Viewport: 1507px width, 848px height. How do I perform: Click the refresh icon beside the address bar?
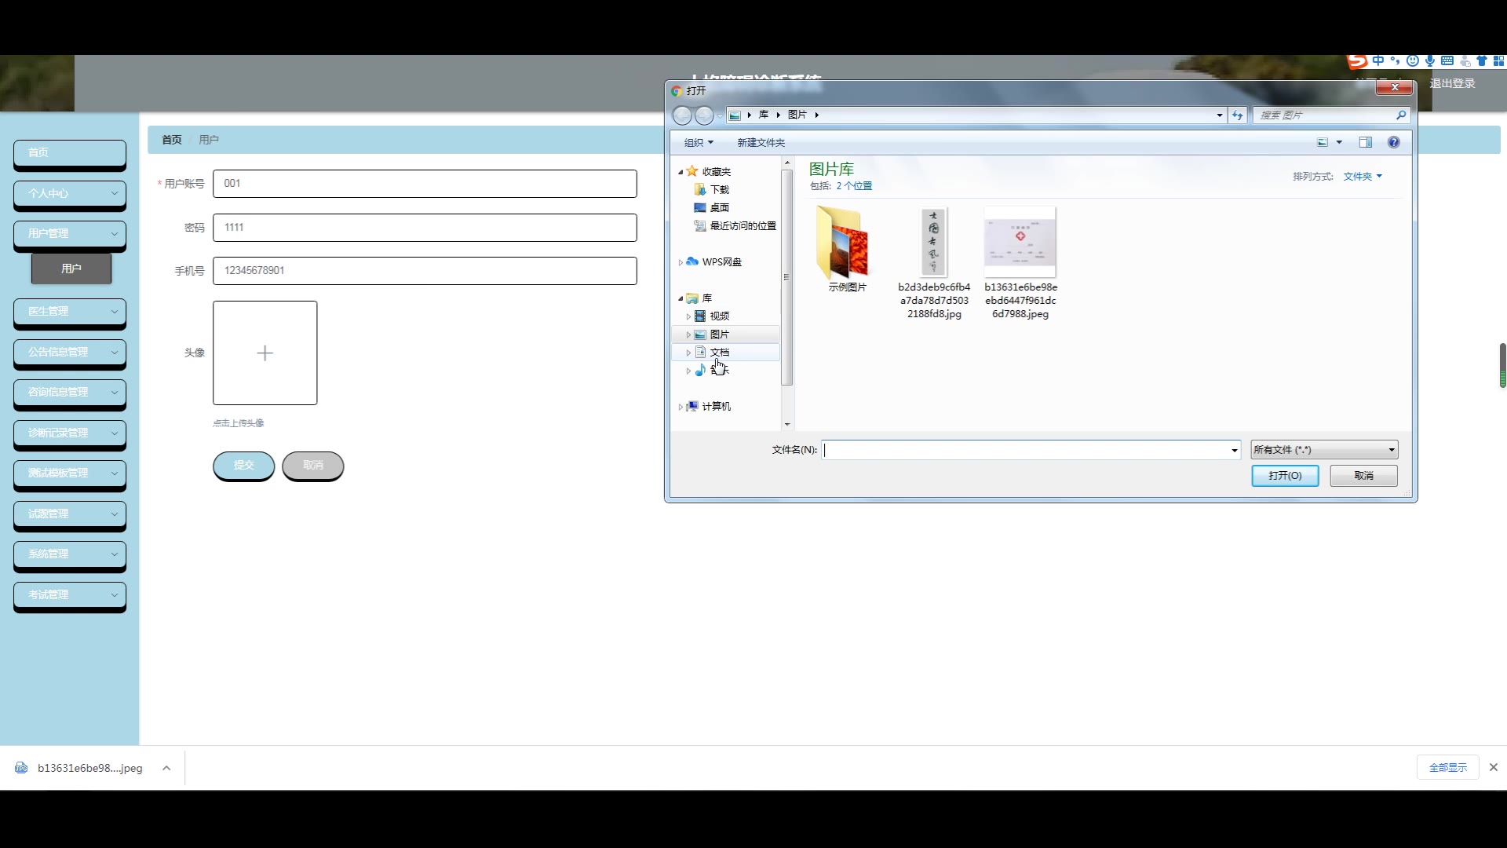tap(1238, 115)
